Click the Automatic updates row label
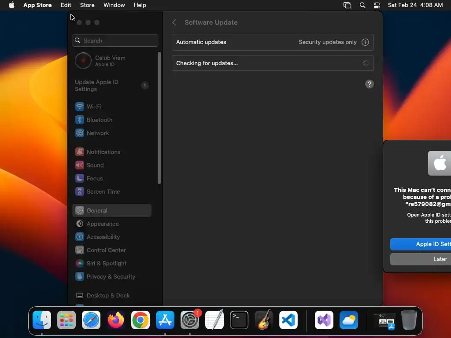This screenshot has width=451, height=338. tap(201, 42)
